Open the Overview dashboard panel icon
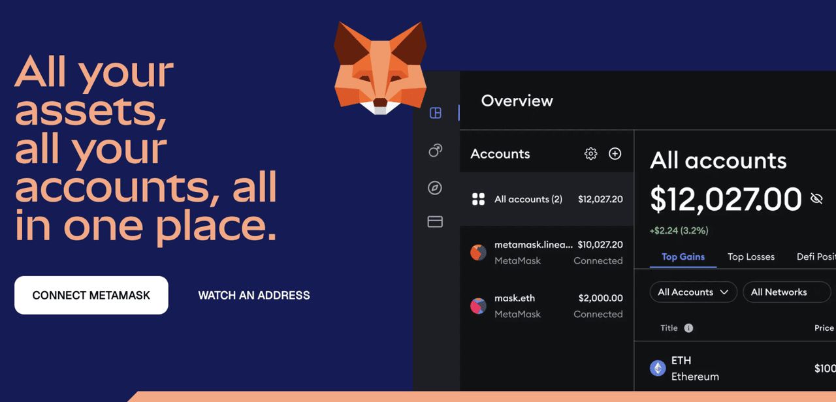This screenshot has height=402, width=836. pos(435,112)
